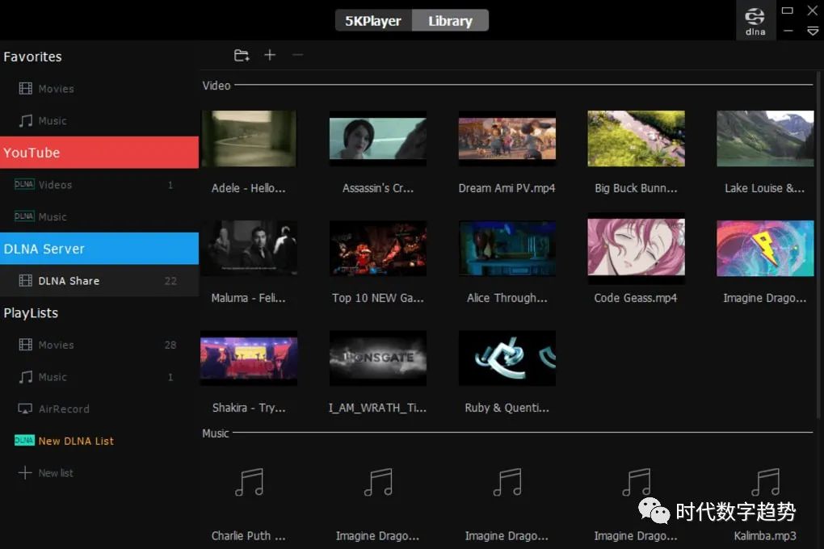The image size is (824, 549).
Task: Select the Big Buck Bunny thumbnail
Action: (636, 139)
